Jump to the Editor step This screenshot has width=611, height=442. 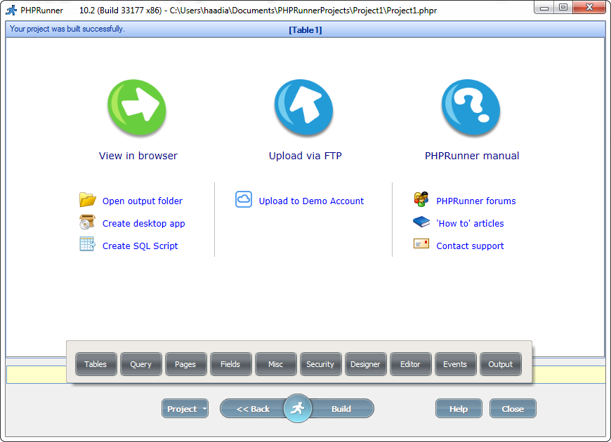click(410, 364)
